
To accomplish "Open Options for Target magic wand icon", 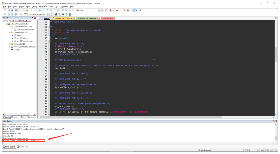I will point(52,15).
